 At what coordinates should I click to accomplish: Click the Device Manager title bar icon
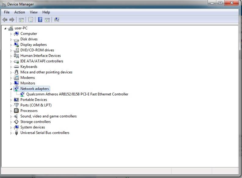click(x=4, y=4)
